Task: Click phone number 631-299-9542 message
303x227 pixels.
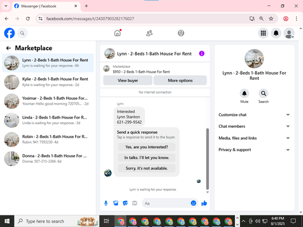Action: [129, 122]
